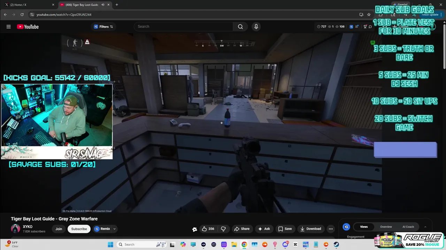Viewport: 446px width, 250px height.
Task: Collapse the vidIQ panel with chevron
Action: click(x=425, y=227)
